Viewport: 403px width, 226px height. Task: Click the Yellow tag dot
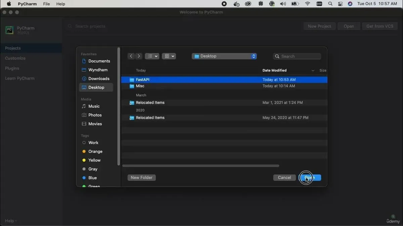(x=84, y=160)
